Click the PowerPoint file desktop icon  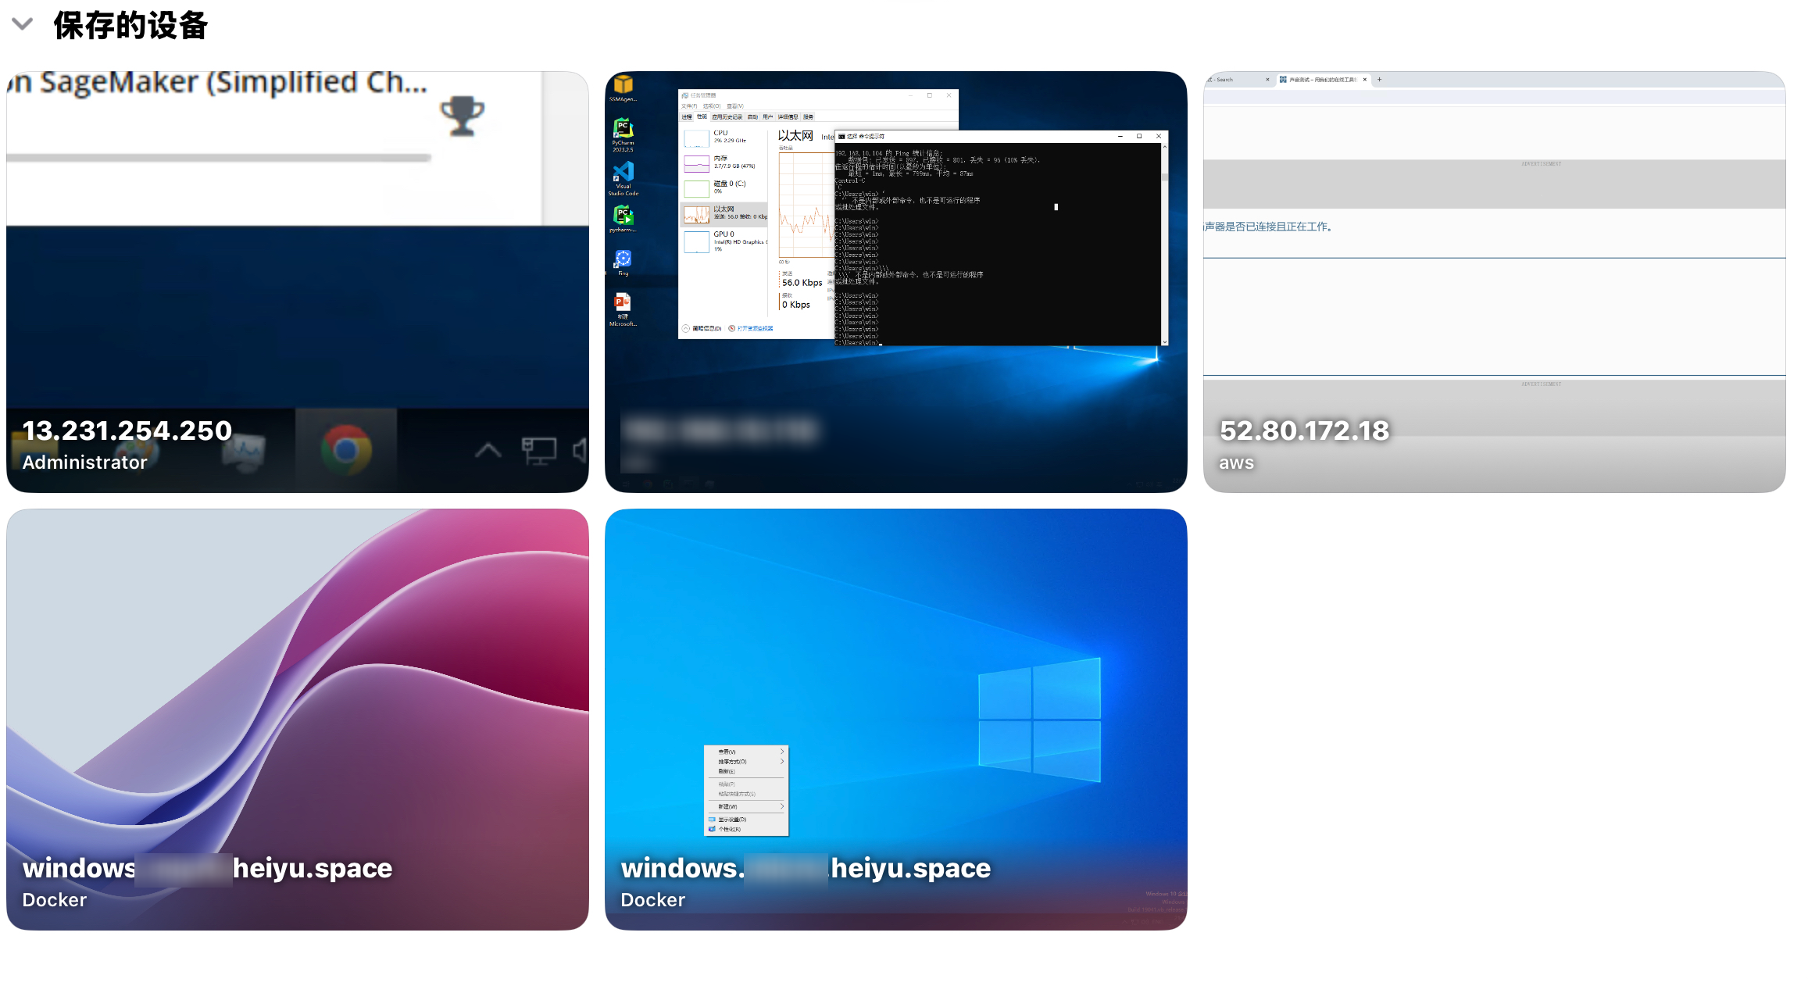click(623, 302)
